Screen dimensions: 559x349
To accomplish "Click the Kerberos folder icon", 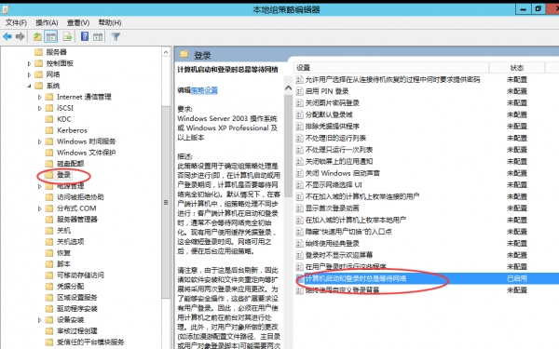I will 49,130.
